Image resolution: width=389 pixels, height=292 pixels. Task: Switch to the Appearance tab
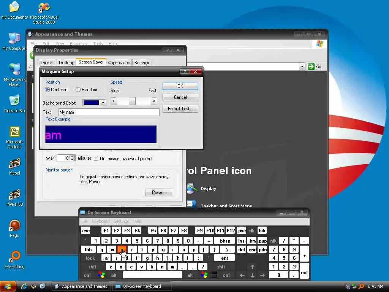point(119,63)
